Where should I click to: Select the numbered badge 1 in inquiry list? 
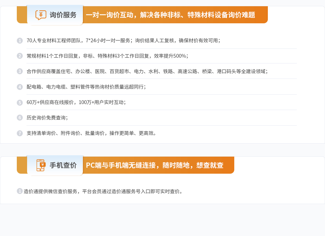(19, 41)
